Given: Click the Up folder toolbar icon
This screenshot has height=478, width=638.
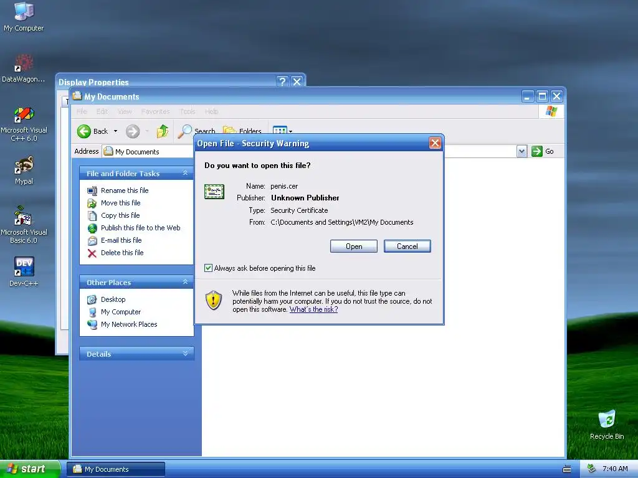Looking at the screenshot, I should click(163, 131).
